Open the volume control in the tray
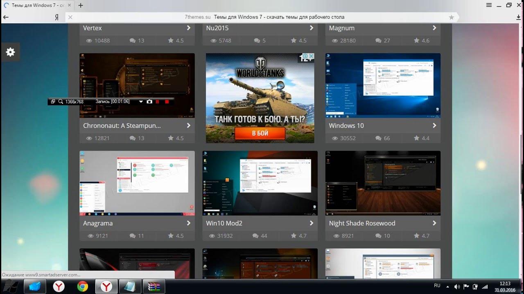Screen dimensions: 524x294 click(457, 287)
